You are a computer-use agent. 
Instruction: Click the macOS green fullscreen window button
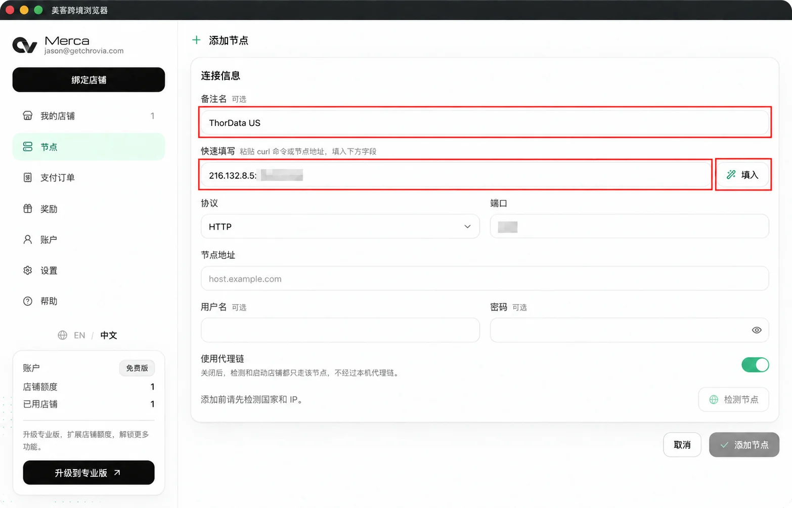point(38,10)
